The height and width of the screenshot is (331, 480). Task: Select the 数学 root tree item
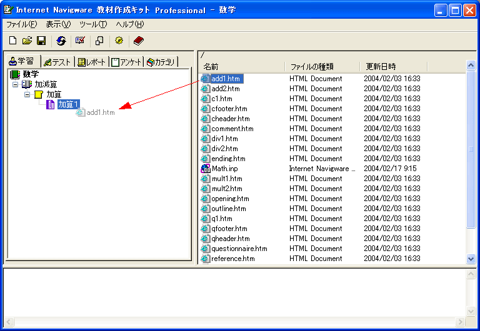tap(31, 74)
